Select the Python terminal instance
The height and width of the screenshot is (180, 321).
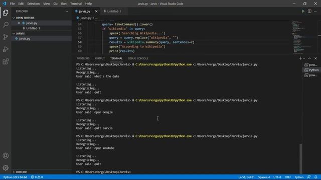pos(311,70)
